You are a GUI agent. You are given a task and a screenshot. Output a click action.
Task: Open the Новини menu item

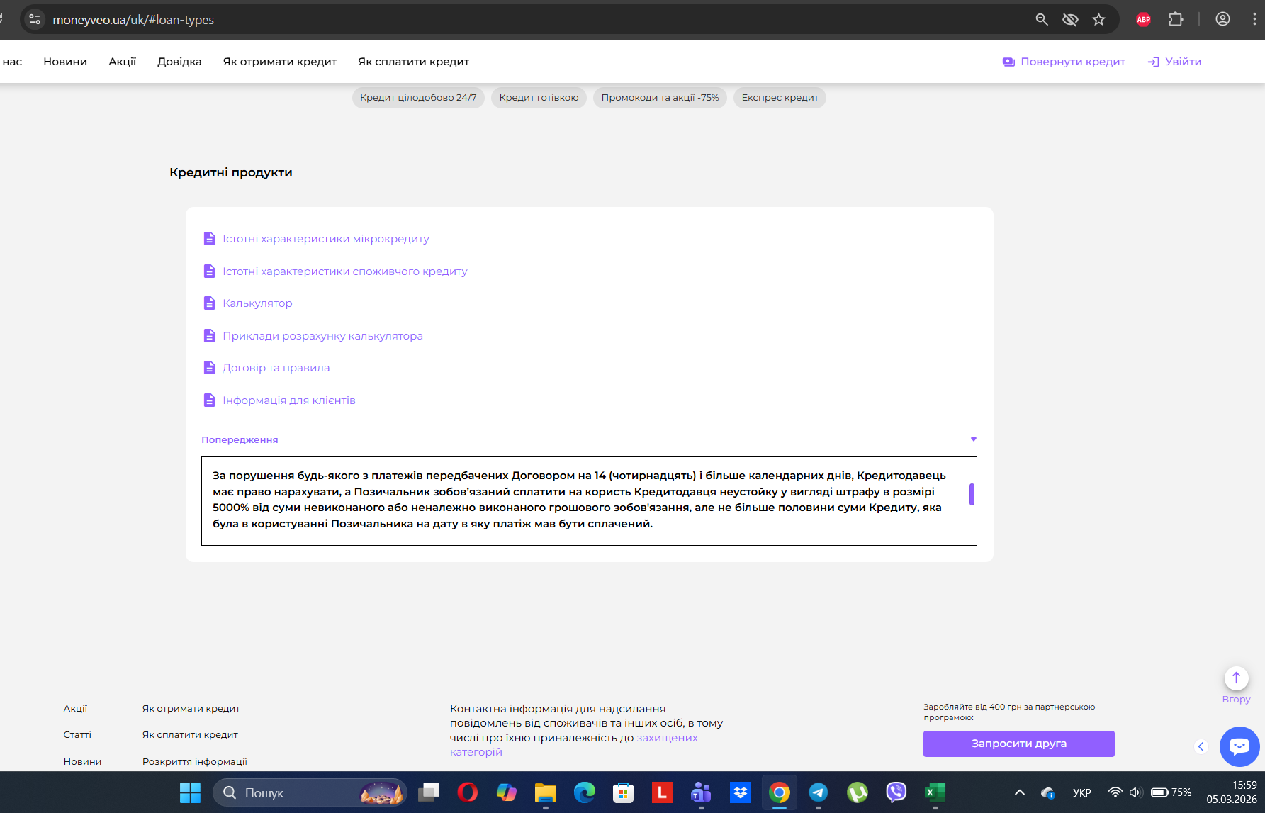click(65, 62)
